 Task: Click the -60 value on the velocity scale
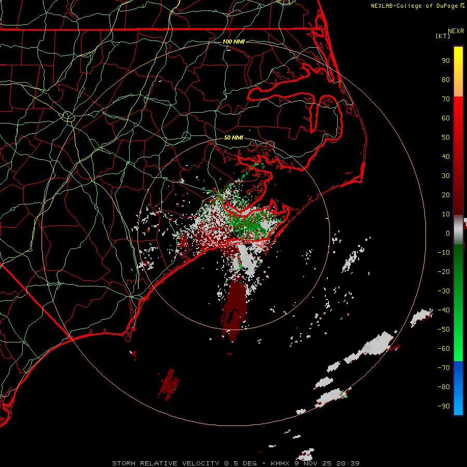point(444,349)
